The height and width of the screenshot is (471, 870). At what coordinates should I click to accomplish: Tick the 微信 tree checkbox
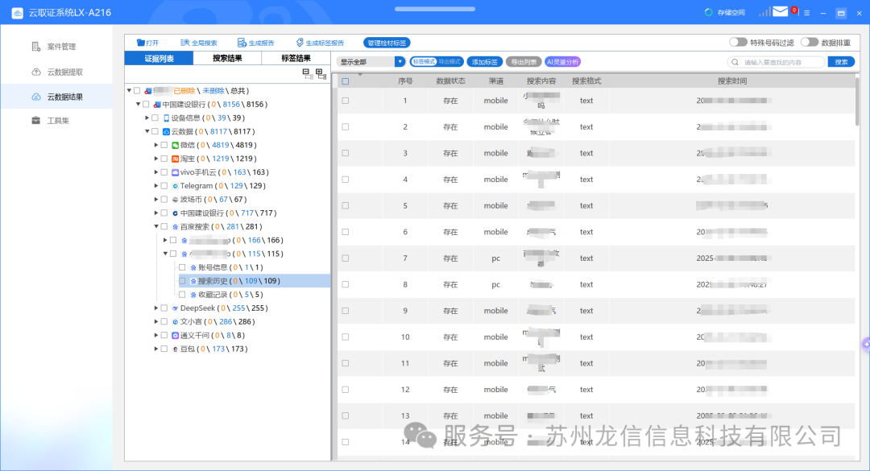tap(164, 146)
